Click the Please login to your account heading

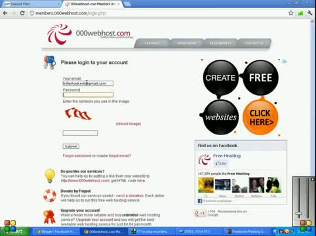pos(94,62)
